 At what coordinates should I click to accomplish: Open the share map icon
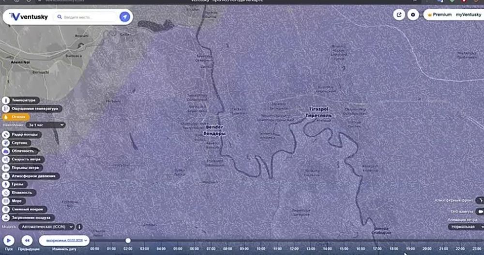399,14
